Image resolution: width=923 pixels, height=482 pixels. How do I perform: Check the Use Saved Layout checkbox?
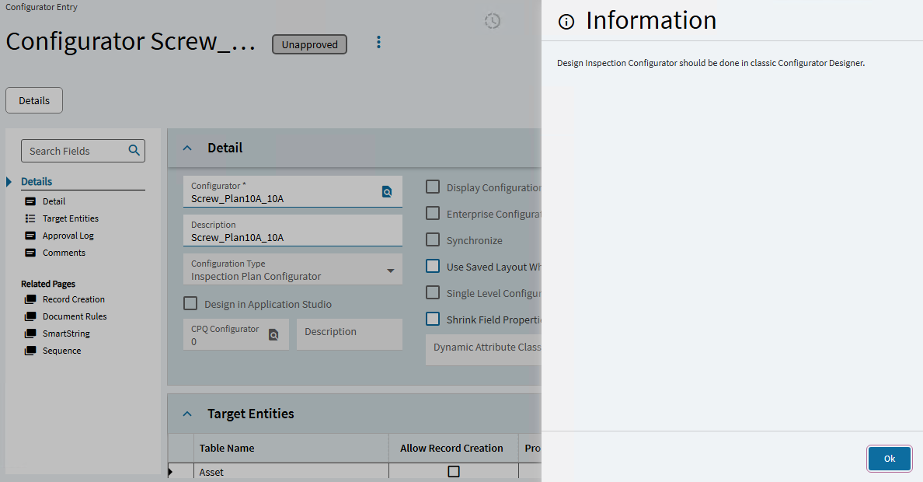433,267
